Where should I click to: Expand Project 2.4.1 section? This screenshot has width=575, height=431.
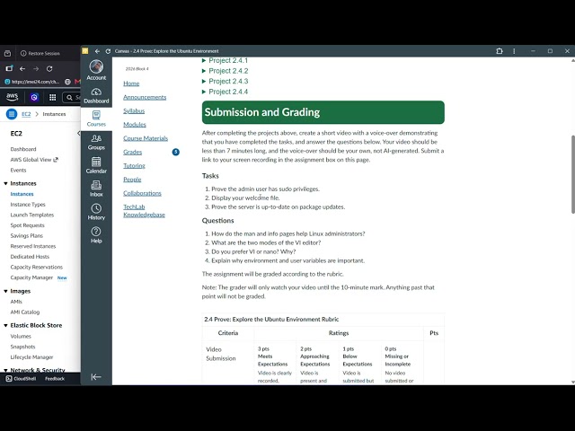226,60
